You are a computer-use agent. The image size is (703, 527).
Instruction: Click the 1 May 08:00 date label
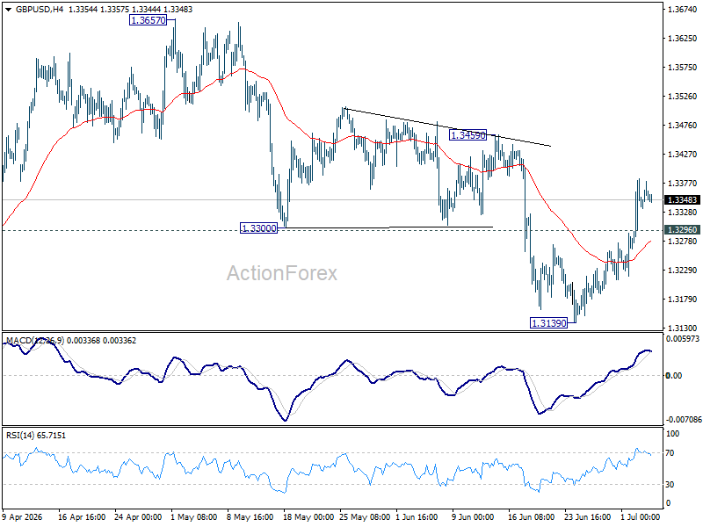pyautogui.click(x=194, y=517)
